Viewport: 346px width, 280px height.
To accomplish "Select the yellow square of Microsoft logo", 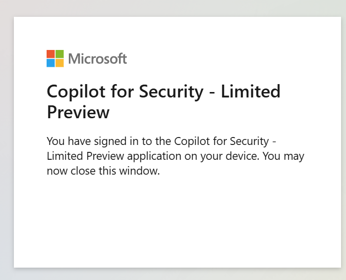I will 59,63.
